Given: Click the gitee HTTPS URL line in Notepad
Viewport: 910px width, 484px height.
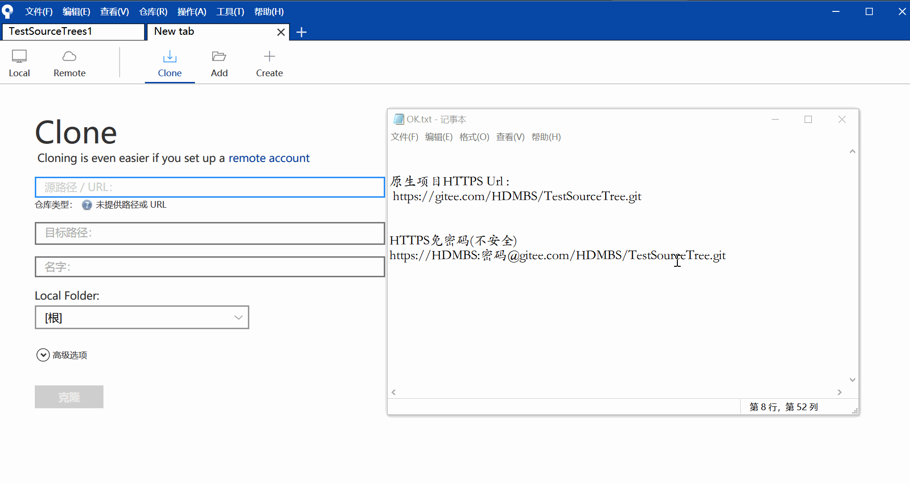Looking at the screenshot, I should click(517, 196).
